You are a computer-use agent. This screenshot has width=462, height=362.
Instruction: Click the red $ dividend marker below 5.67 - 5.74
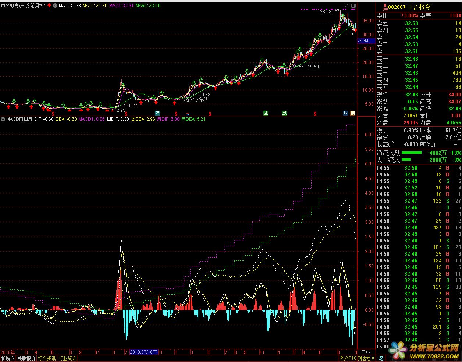click(x=126, y=114)
